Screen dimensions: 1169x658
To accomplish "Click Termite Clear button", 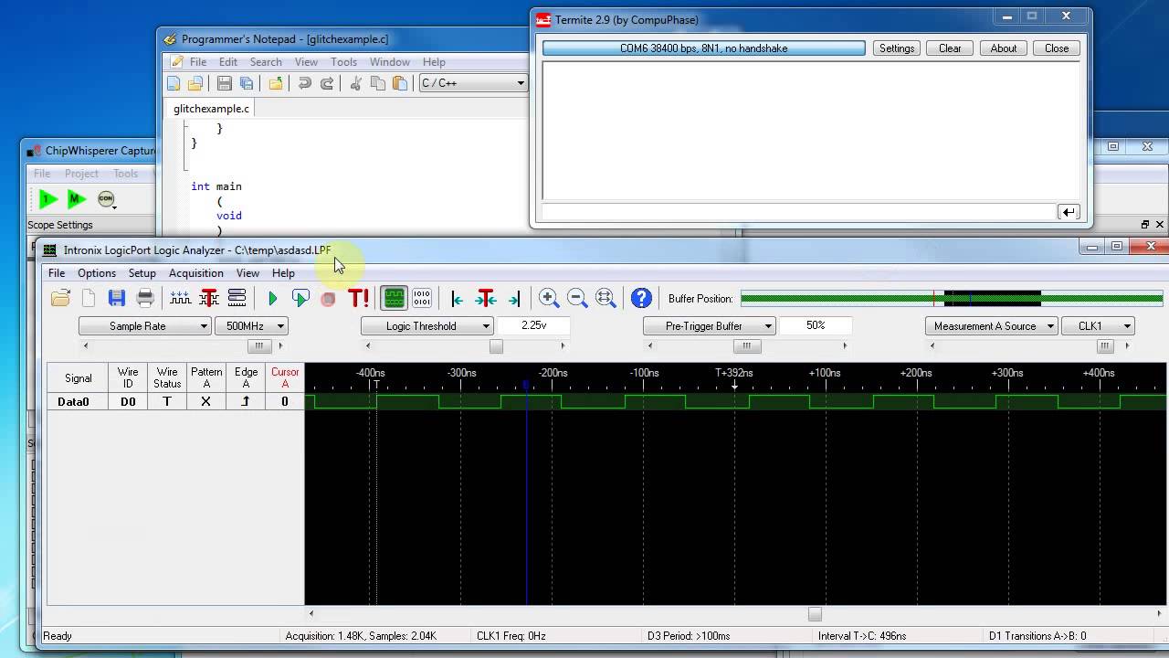I will coord(950,48).
